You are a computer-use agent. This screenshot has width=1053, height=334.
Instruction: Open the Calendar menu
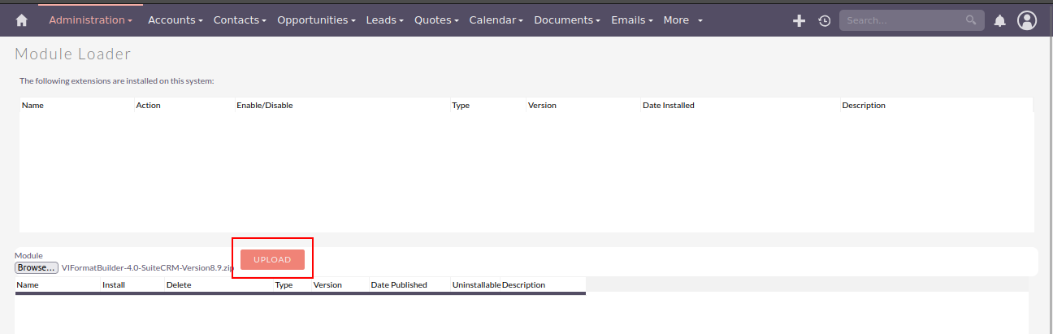pos(496,20)
